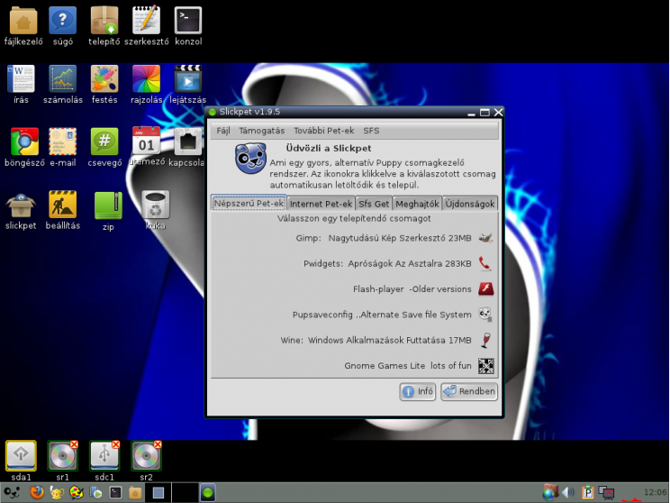Open the SFS menu

point(371,131)
